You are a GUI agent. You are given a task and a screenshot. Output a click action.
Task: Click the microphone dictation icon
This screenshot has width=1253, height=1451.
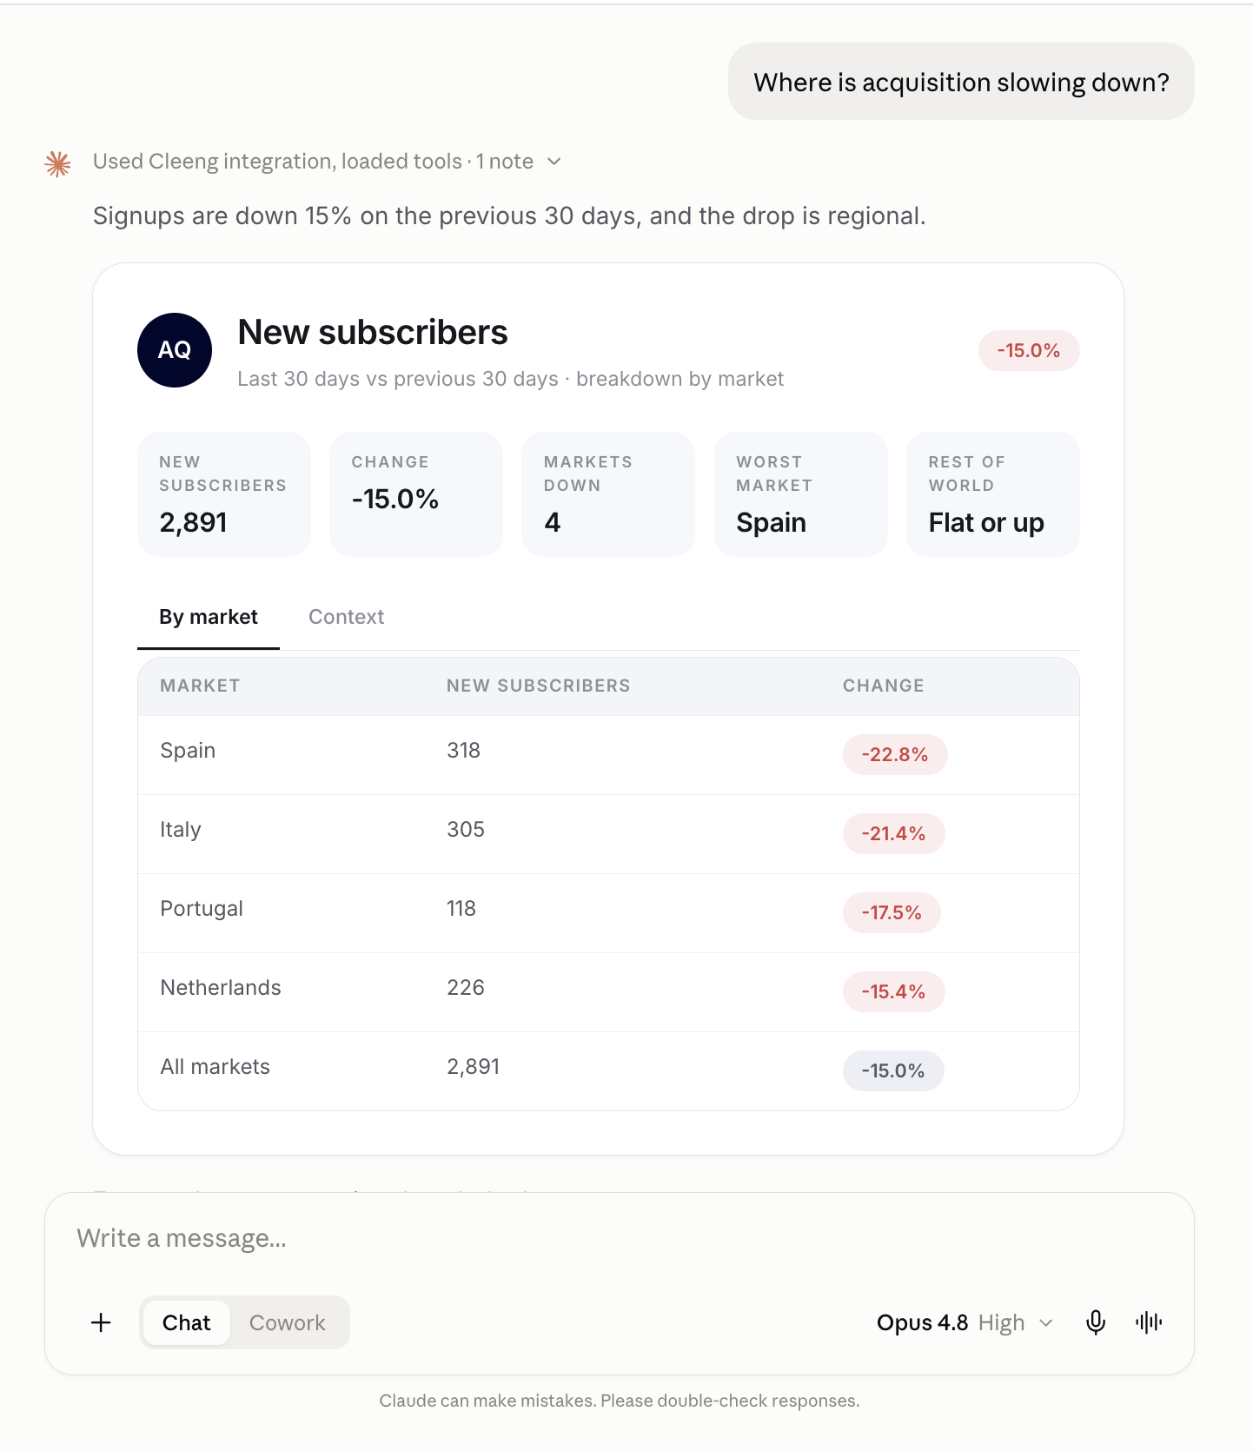pyautogui.click(x=1096, y=1322)
